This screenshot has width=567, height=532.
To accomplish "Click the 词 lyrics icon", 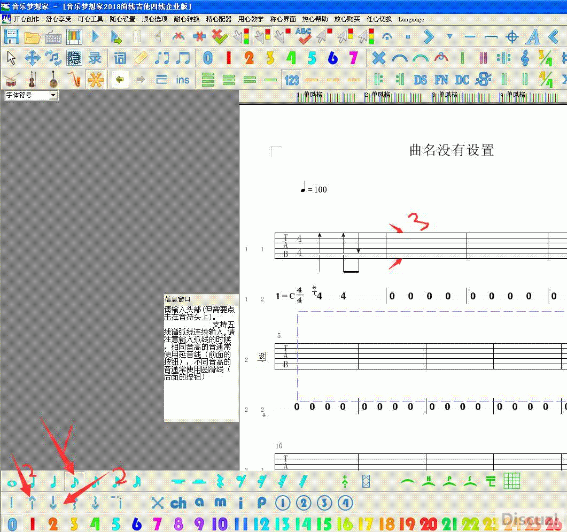I will click(120, 58).
